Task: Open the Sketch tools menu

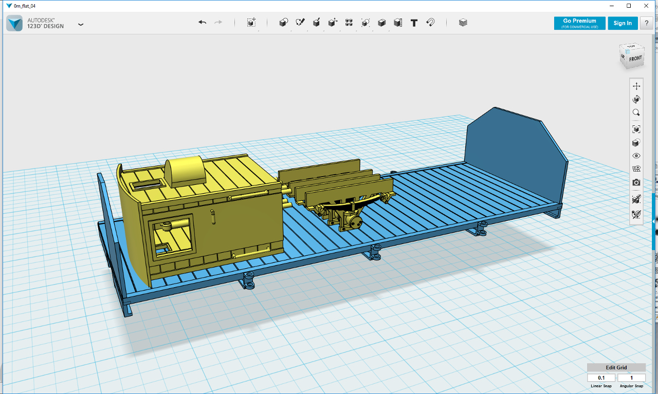Action: tap(300, 23)
